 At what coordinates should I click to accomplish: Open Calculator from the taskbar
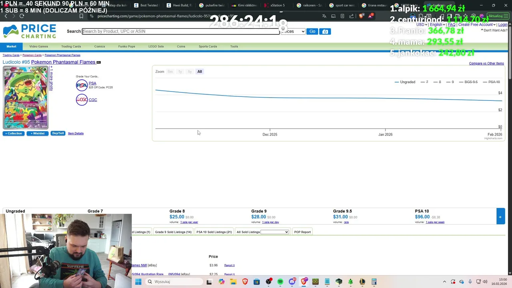click(x=374, y=282)
